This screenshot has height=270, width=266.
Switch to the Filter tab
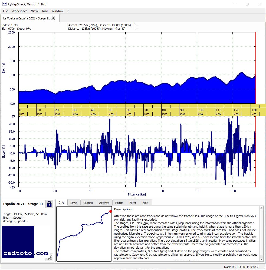[133, 203]
